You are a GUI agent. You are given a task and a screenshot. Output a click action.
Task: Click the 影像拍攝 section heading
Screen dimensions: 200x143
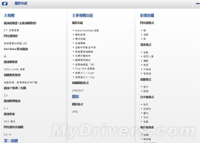pyautogui.click(x=147, y=16)
